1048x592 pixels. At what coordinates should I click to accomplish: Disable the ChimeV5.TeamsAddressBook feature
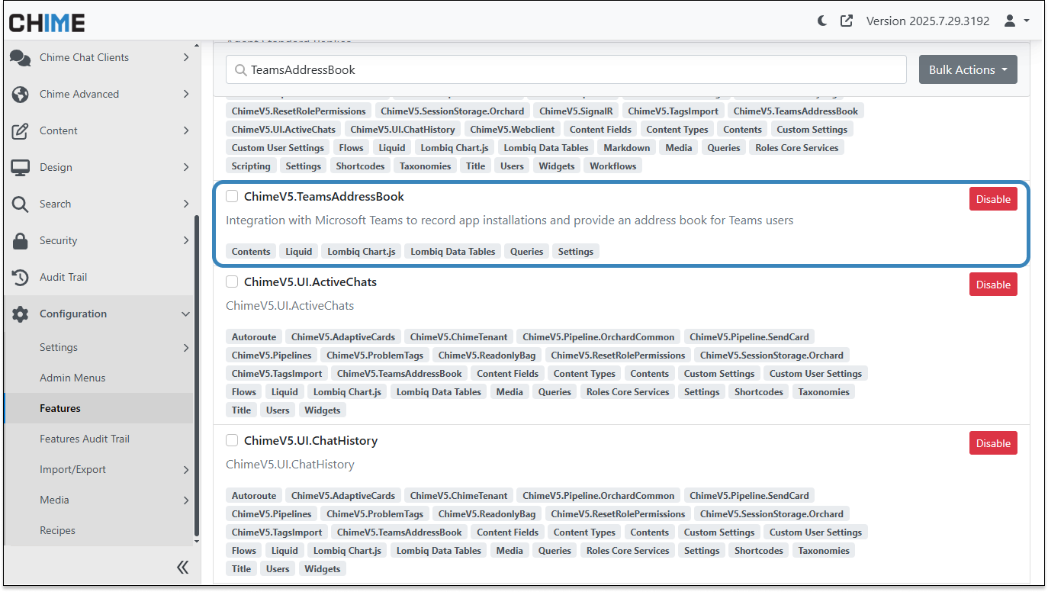pyautogui.click(x=993, y=199)
